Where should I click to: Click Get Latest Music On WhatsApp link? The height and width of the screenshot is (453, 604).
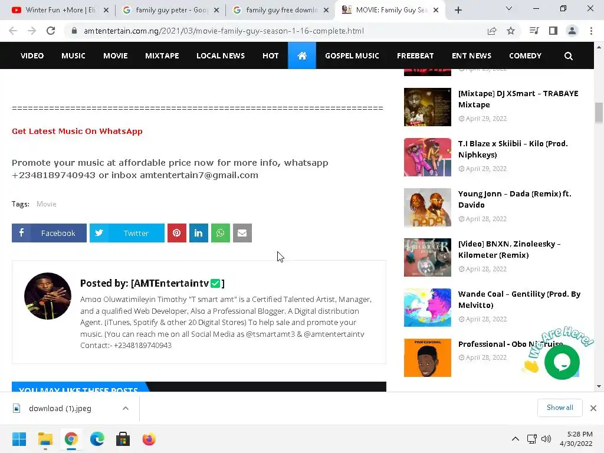[77, 131]
